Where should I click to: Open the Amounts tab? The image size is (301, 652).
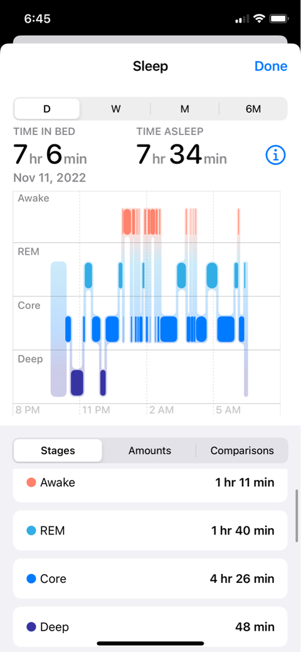[x=149, y=450]
